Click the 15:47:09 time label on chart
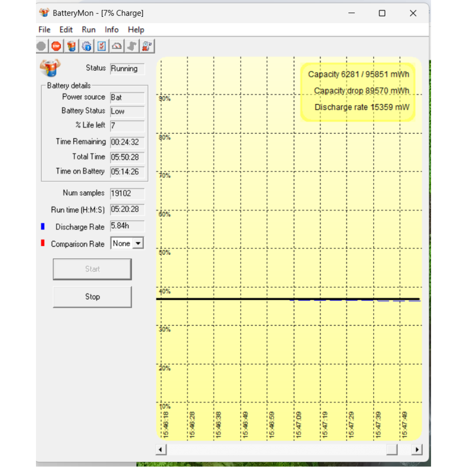This screenshot has height=467, width=467. (x=299, y=425)
